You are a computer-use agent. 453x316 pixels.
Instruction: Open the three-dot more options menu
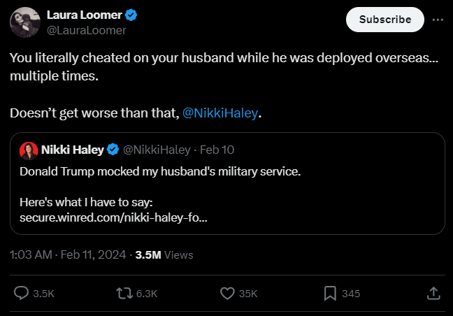tap(438, 20)
